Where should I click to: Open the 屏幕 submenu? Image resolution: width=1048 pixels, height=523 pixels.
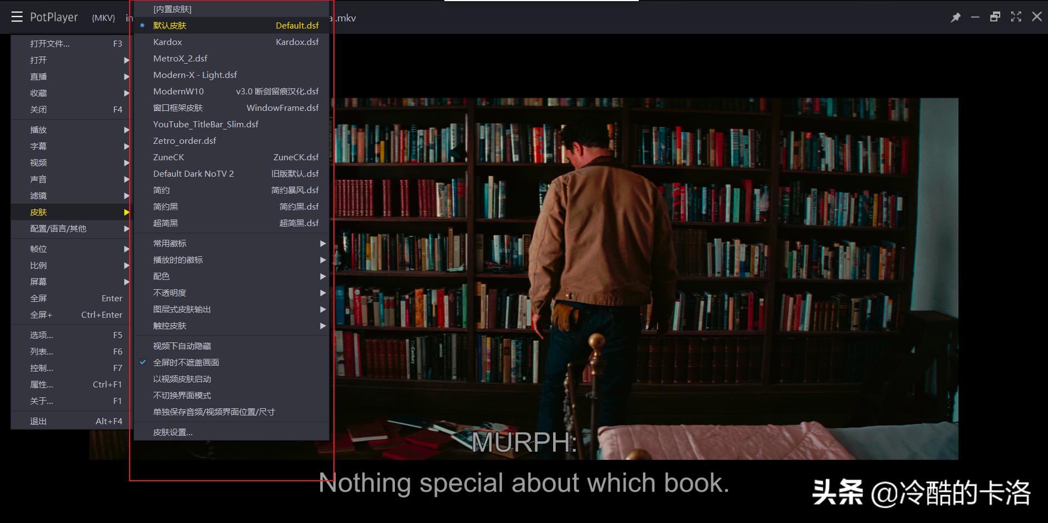71,282
